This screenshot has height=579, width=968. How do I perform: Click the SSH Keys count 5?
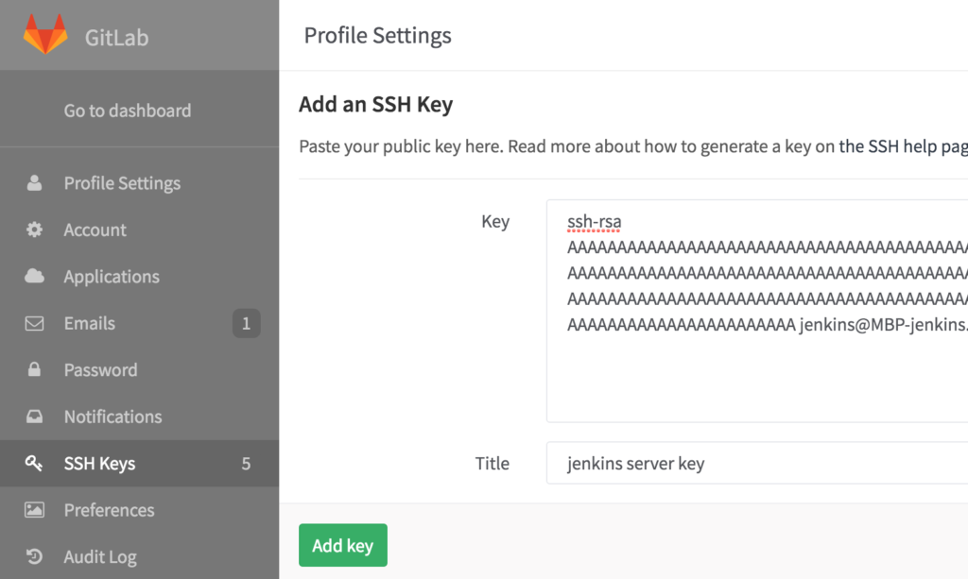pos(246,464)
